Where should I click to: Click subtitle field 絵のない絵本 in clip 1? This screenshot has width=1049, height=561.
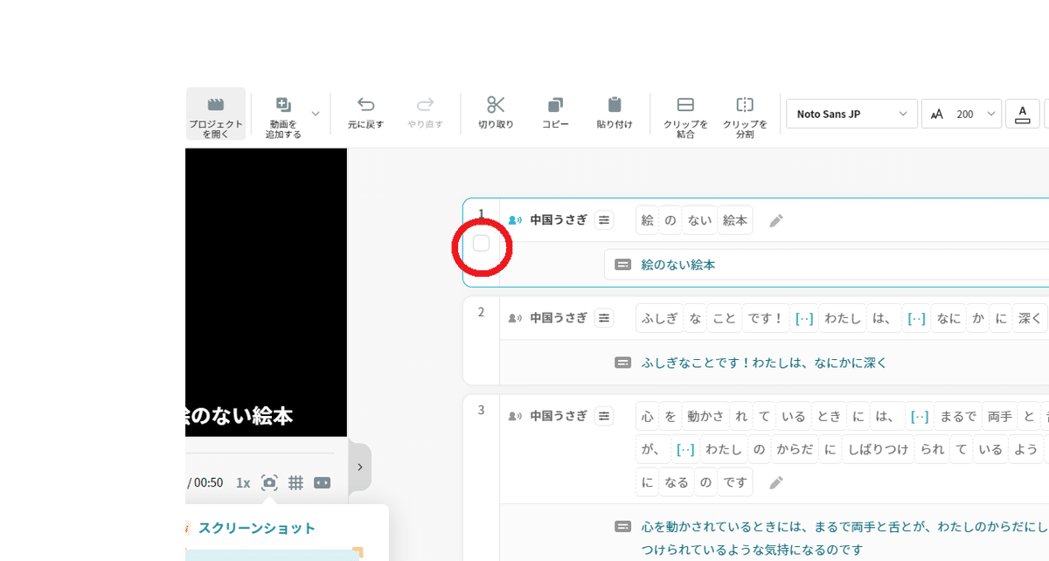(x=826, y=264)
